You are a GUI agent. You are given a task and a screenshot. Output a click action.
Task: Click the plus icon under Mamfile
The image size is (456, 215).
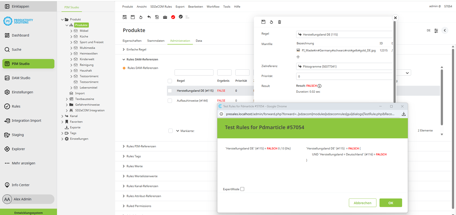(x=298, y=57)
